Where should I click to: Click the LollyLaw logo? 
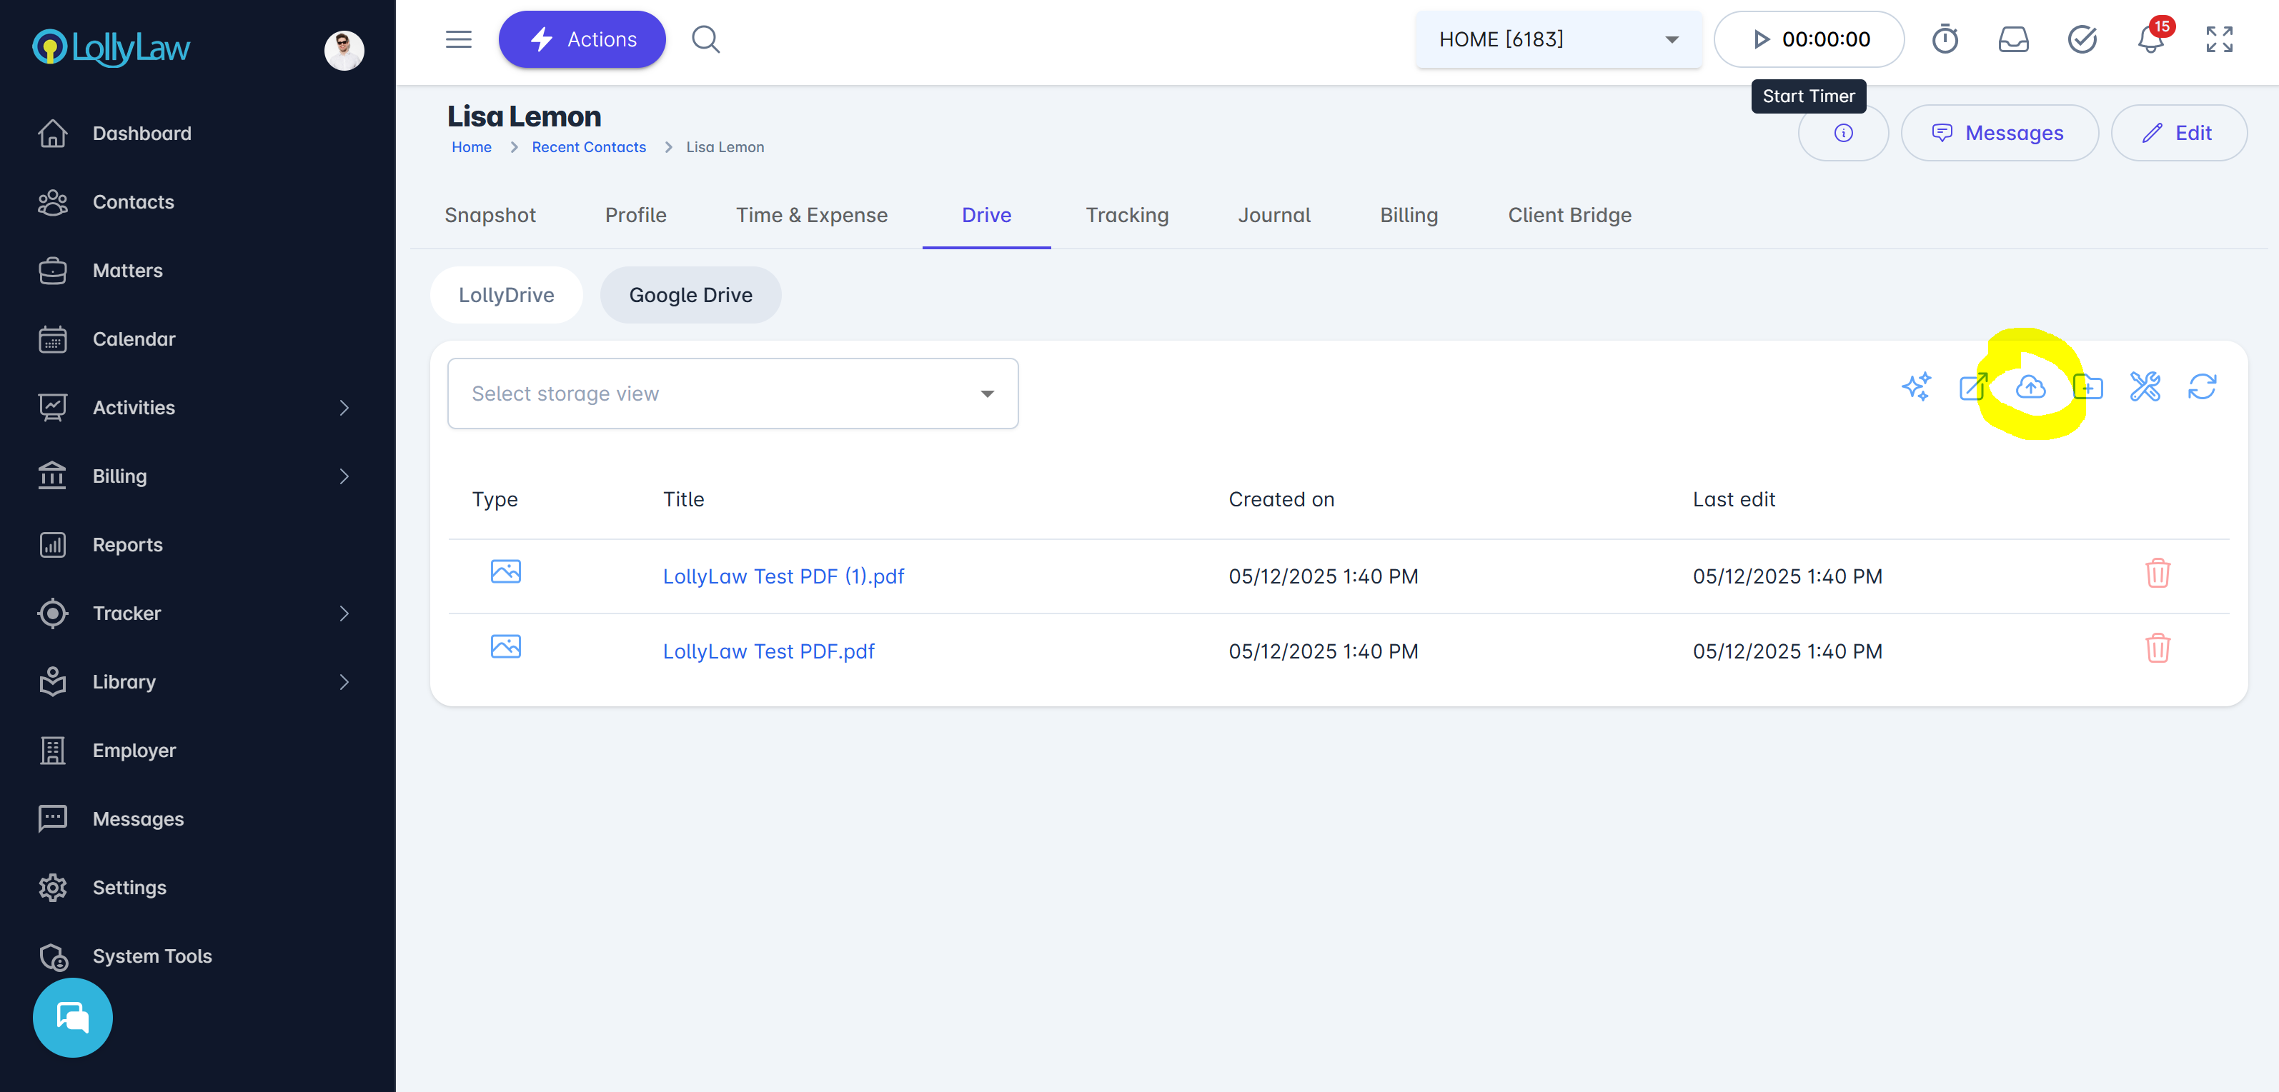pyautogui.click(x=111, y=48)
